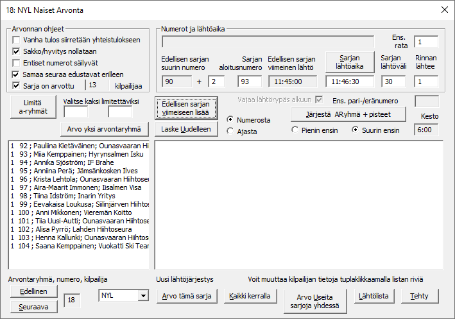Click the 'Sarjan lähtöväli' input field
Image resolution: width=455 pixels, height=319 pixels.
coord(393,82)
